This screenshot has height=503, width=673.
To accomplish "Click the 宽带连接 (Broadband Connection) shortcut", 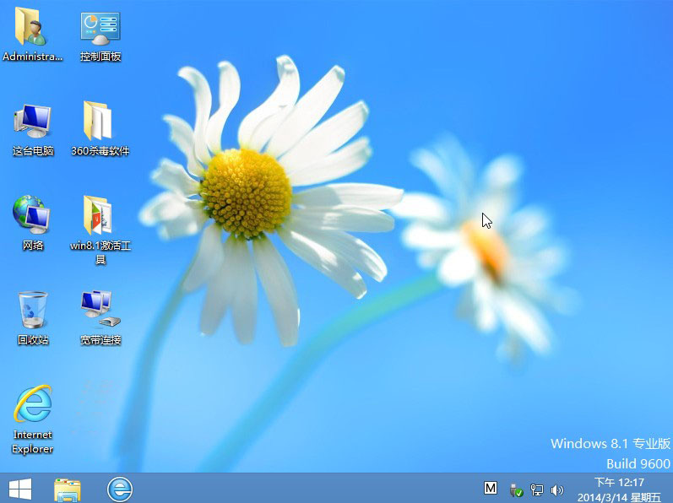I will [x=100, y=311].
